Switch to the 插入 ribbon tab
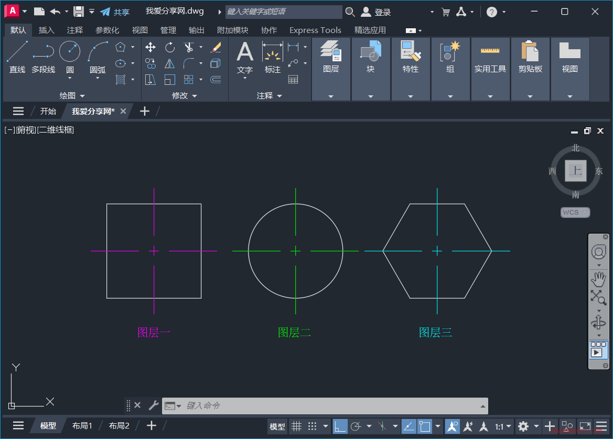613x439 pixels. pyautogui.click(x=47, y=30)
